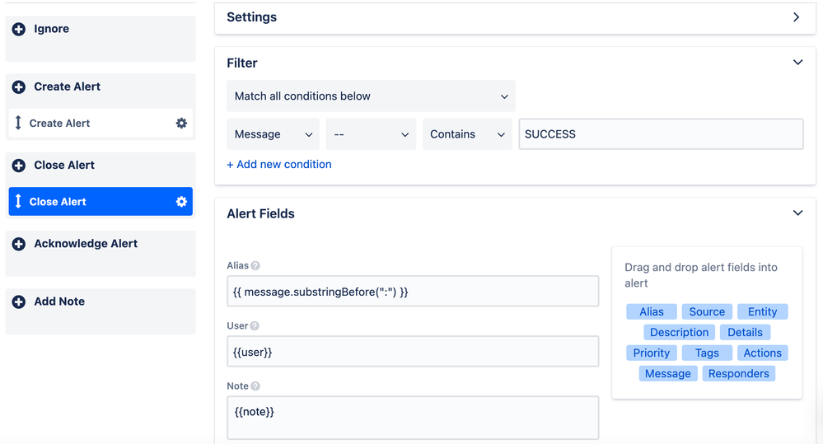Click plus icon beside Close Alert heading
823x444 pixels.
(x=19, y=166)
